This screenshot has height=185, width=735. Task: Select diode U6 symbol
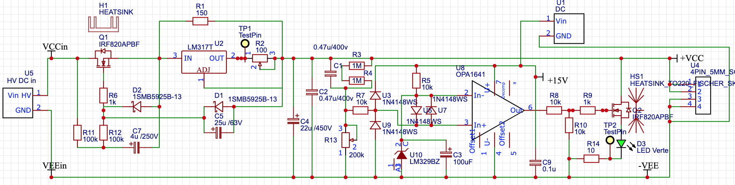click(416, 110)
